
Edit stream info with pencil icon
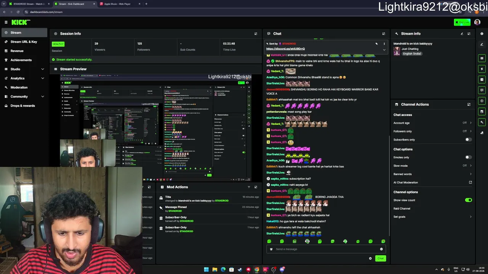point(462,33)
